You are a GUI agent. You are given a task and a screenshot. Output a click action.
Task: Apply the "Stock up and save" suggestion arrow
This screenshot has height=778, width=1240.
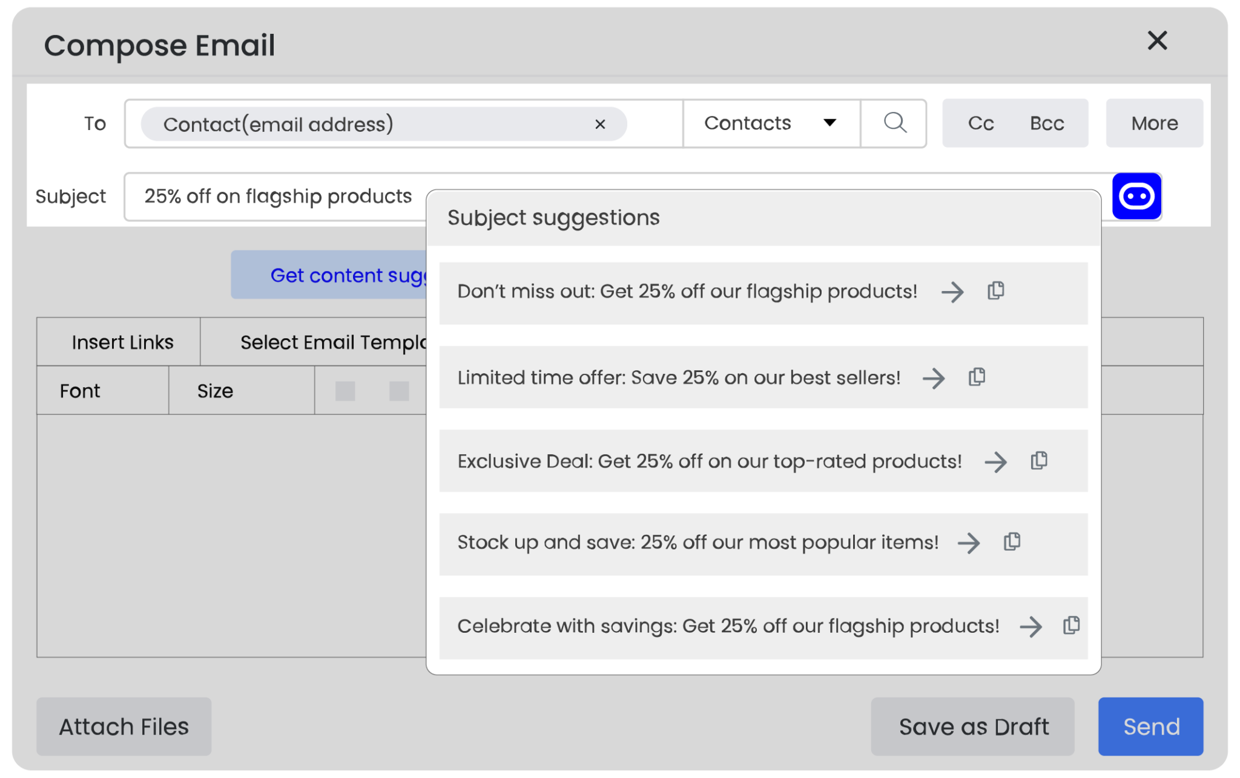(969, 543)
